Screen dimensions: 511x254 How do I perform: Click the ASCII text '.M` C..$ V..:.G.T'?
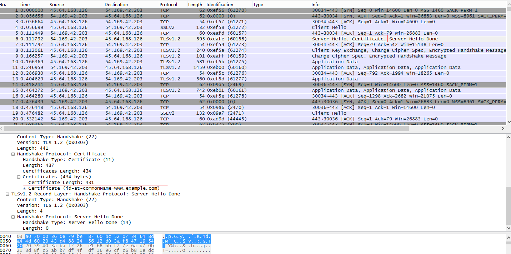point(186,241)
